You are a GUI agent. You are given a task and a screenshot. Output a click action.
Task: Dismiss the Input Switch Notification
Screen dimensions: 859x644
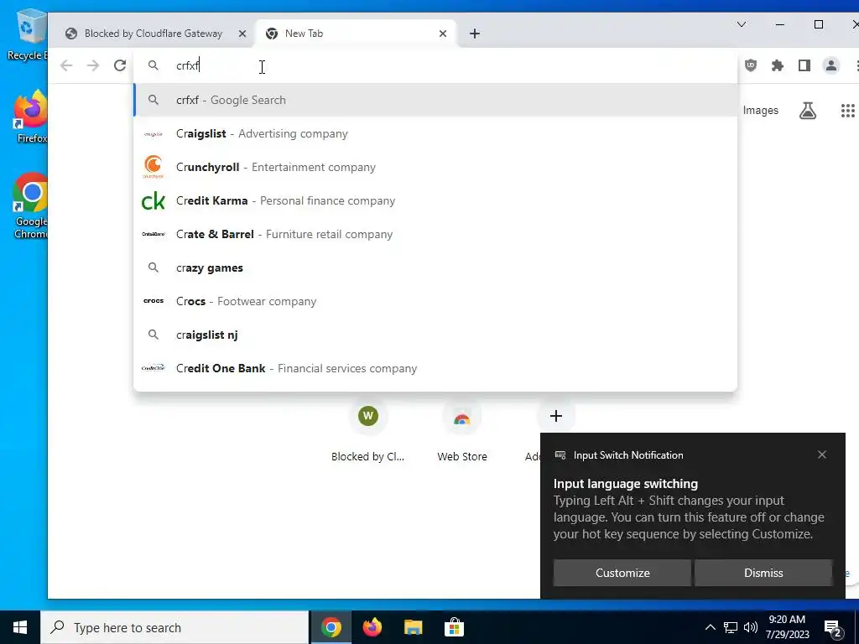coord(763,573)
